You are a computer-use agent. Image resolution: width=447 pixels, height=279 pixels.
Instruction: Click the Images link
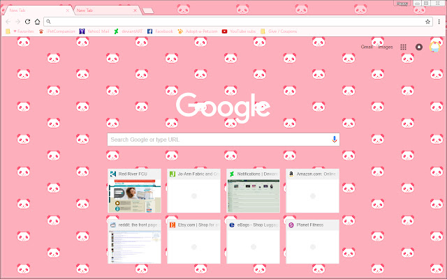pyautogui.click(x=386, y=47)
